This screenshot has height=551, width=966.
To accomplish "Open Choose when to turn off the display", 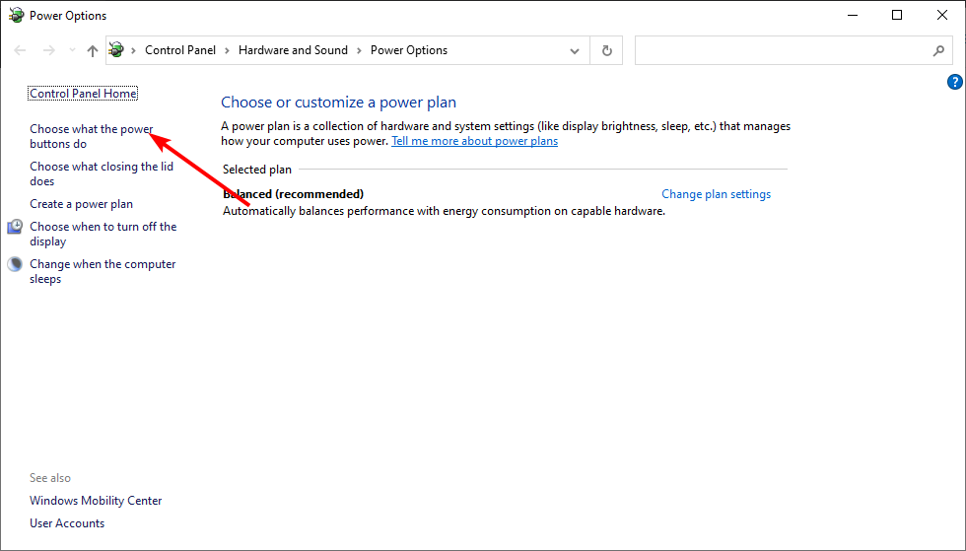I will tap(103, 235).
